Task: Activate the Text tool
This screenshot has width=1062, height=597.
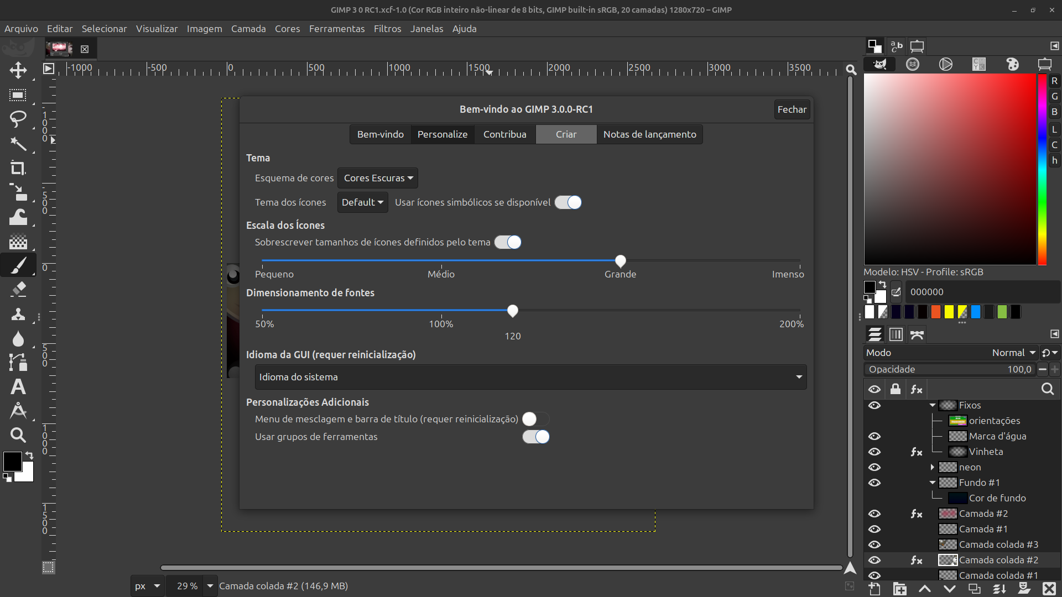Action: [18, 387]
